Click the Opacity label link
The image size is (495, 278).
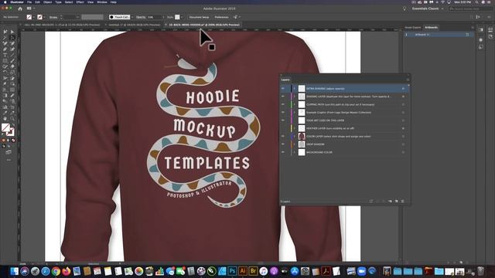pos(141,17)
